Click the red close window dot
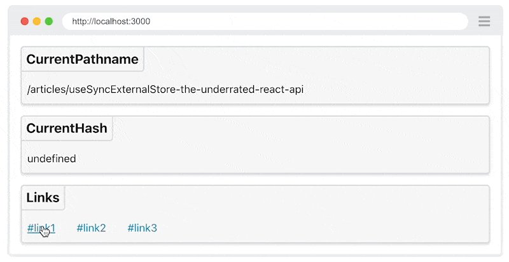The image size is (509, 262). 25,22
